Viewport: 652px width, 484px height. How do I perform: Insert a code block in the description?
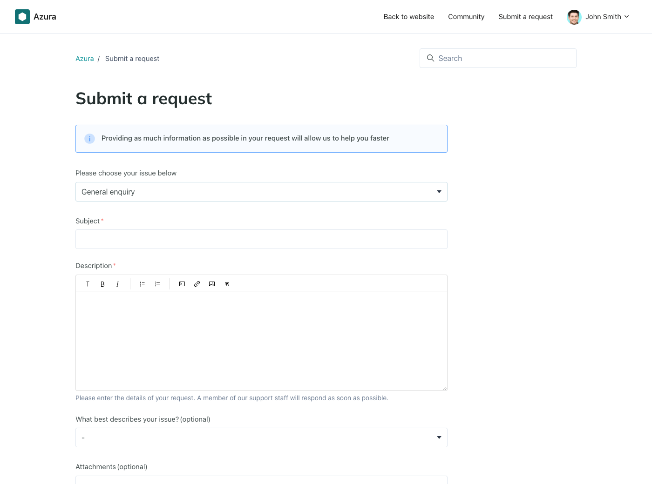(182, 284)
